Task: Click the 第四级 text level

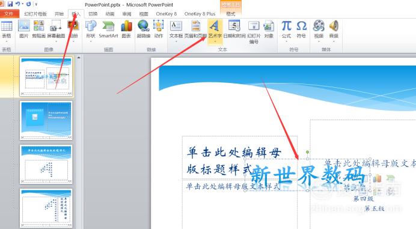Action: (x=364, y=199)
